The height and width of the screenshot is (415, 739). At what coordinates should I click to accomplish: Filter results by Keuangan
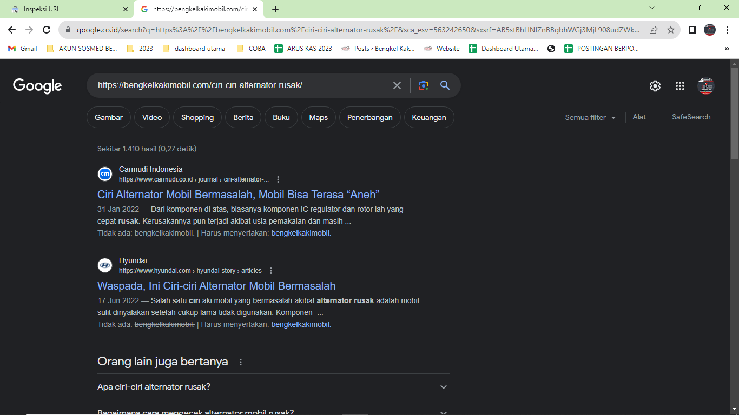pyautogui.click(x=429, y=117)
